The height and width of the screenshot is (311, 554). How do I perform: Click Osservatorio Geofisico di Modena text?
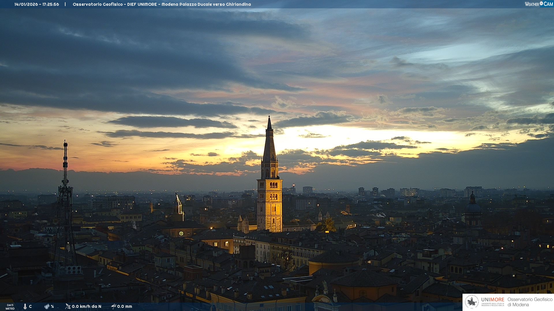coord(530,302)
